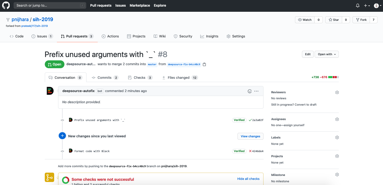Click the gear icon next to Labels
This screenshot has width=383, height=185.
337,137
